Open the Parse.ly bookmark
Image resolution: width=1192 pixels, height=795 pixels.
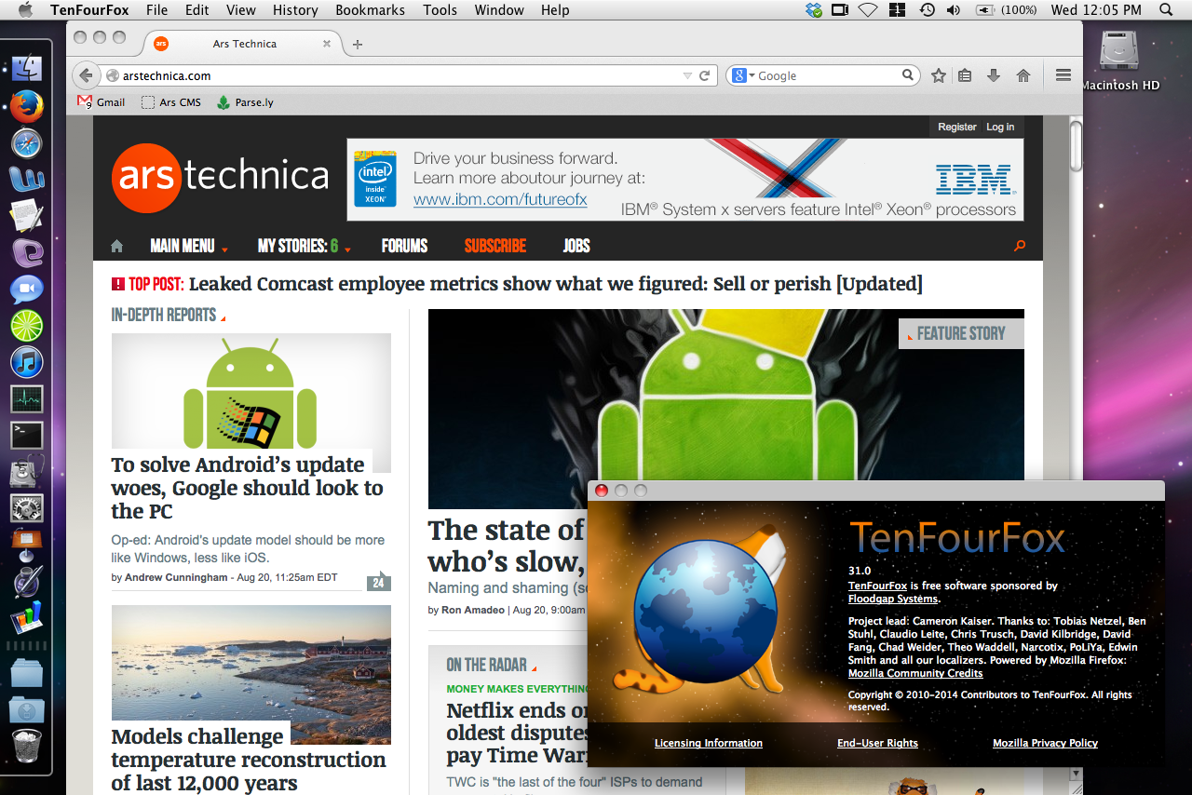tap(245, 102)
